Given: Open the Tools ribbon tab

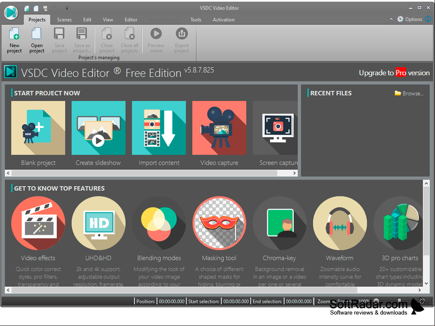Looking at the screenshot, I should tap(196, 20).
